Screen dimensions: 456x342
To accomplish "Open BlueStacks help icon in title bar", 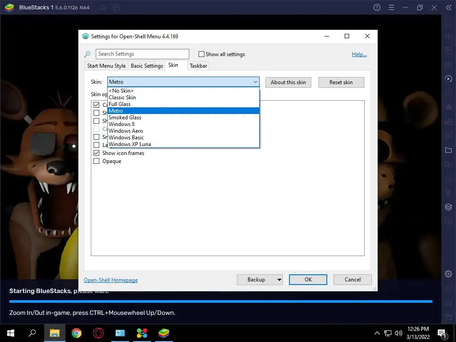I will click(377, 8).
